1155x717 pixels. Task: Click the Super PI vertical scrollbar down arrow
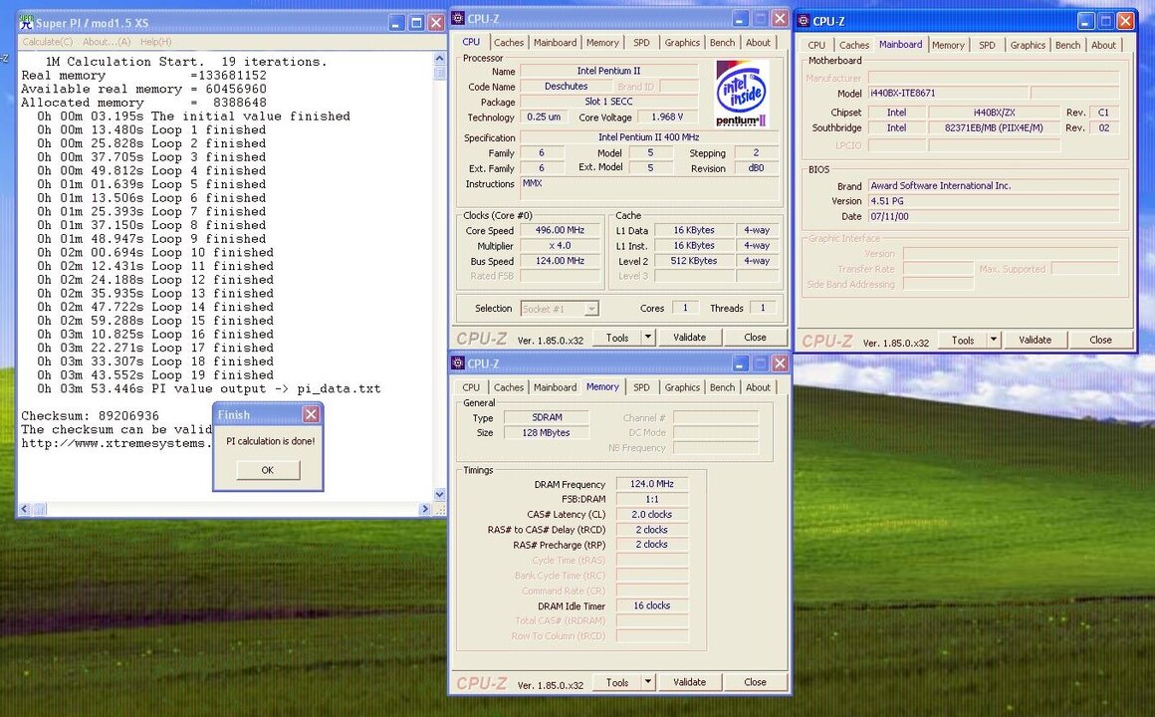[x=440, y=495]
